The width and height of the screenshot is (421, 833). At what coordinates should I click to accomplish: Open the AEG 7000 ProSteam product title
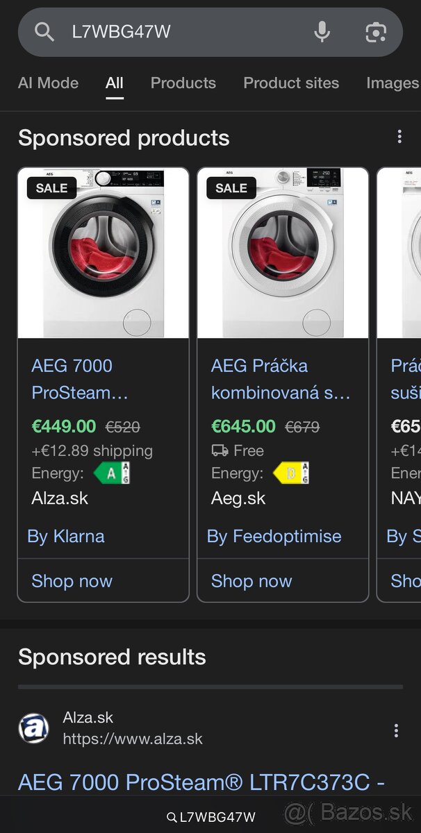coord(80,379)
